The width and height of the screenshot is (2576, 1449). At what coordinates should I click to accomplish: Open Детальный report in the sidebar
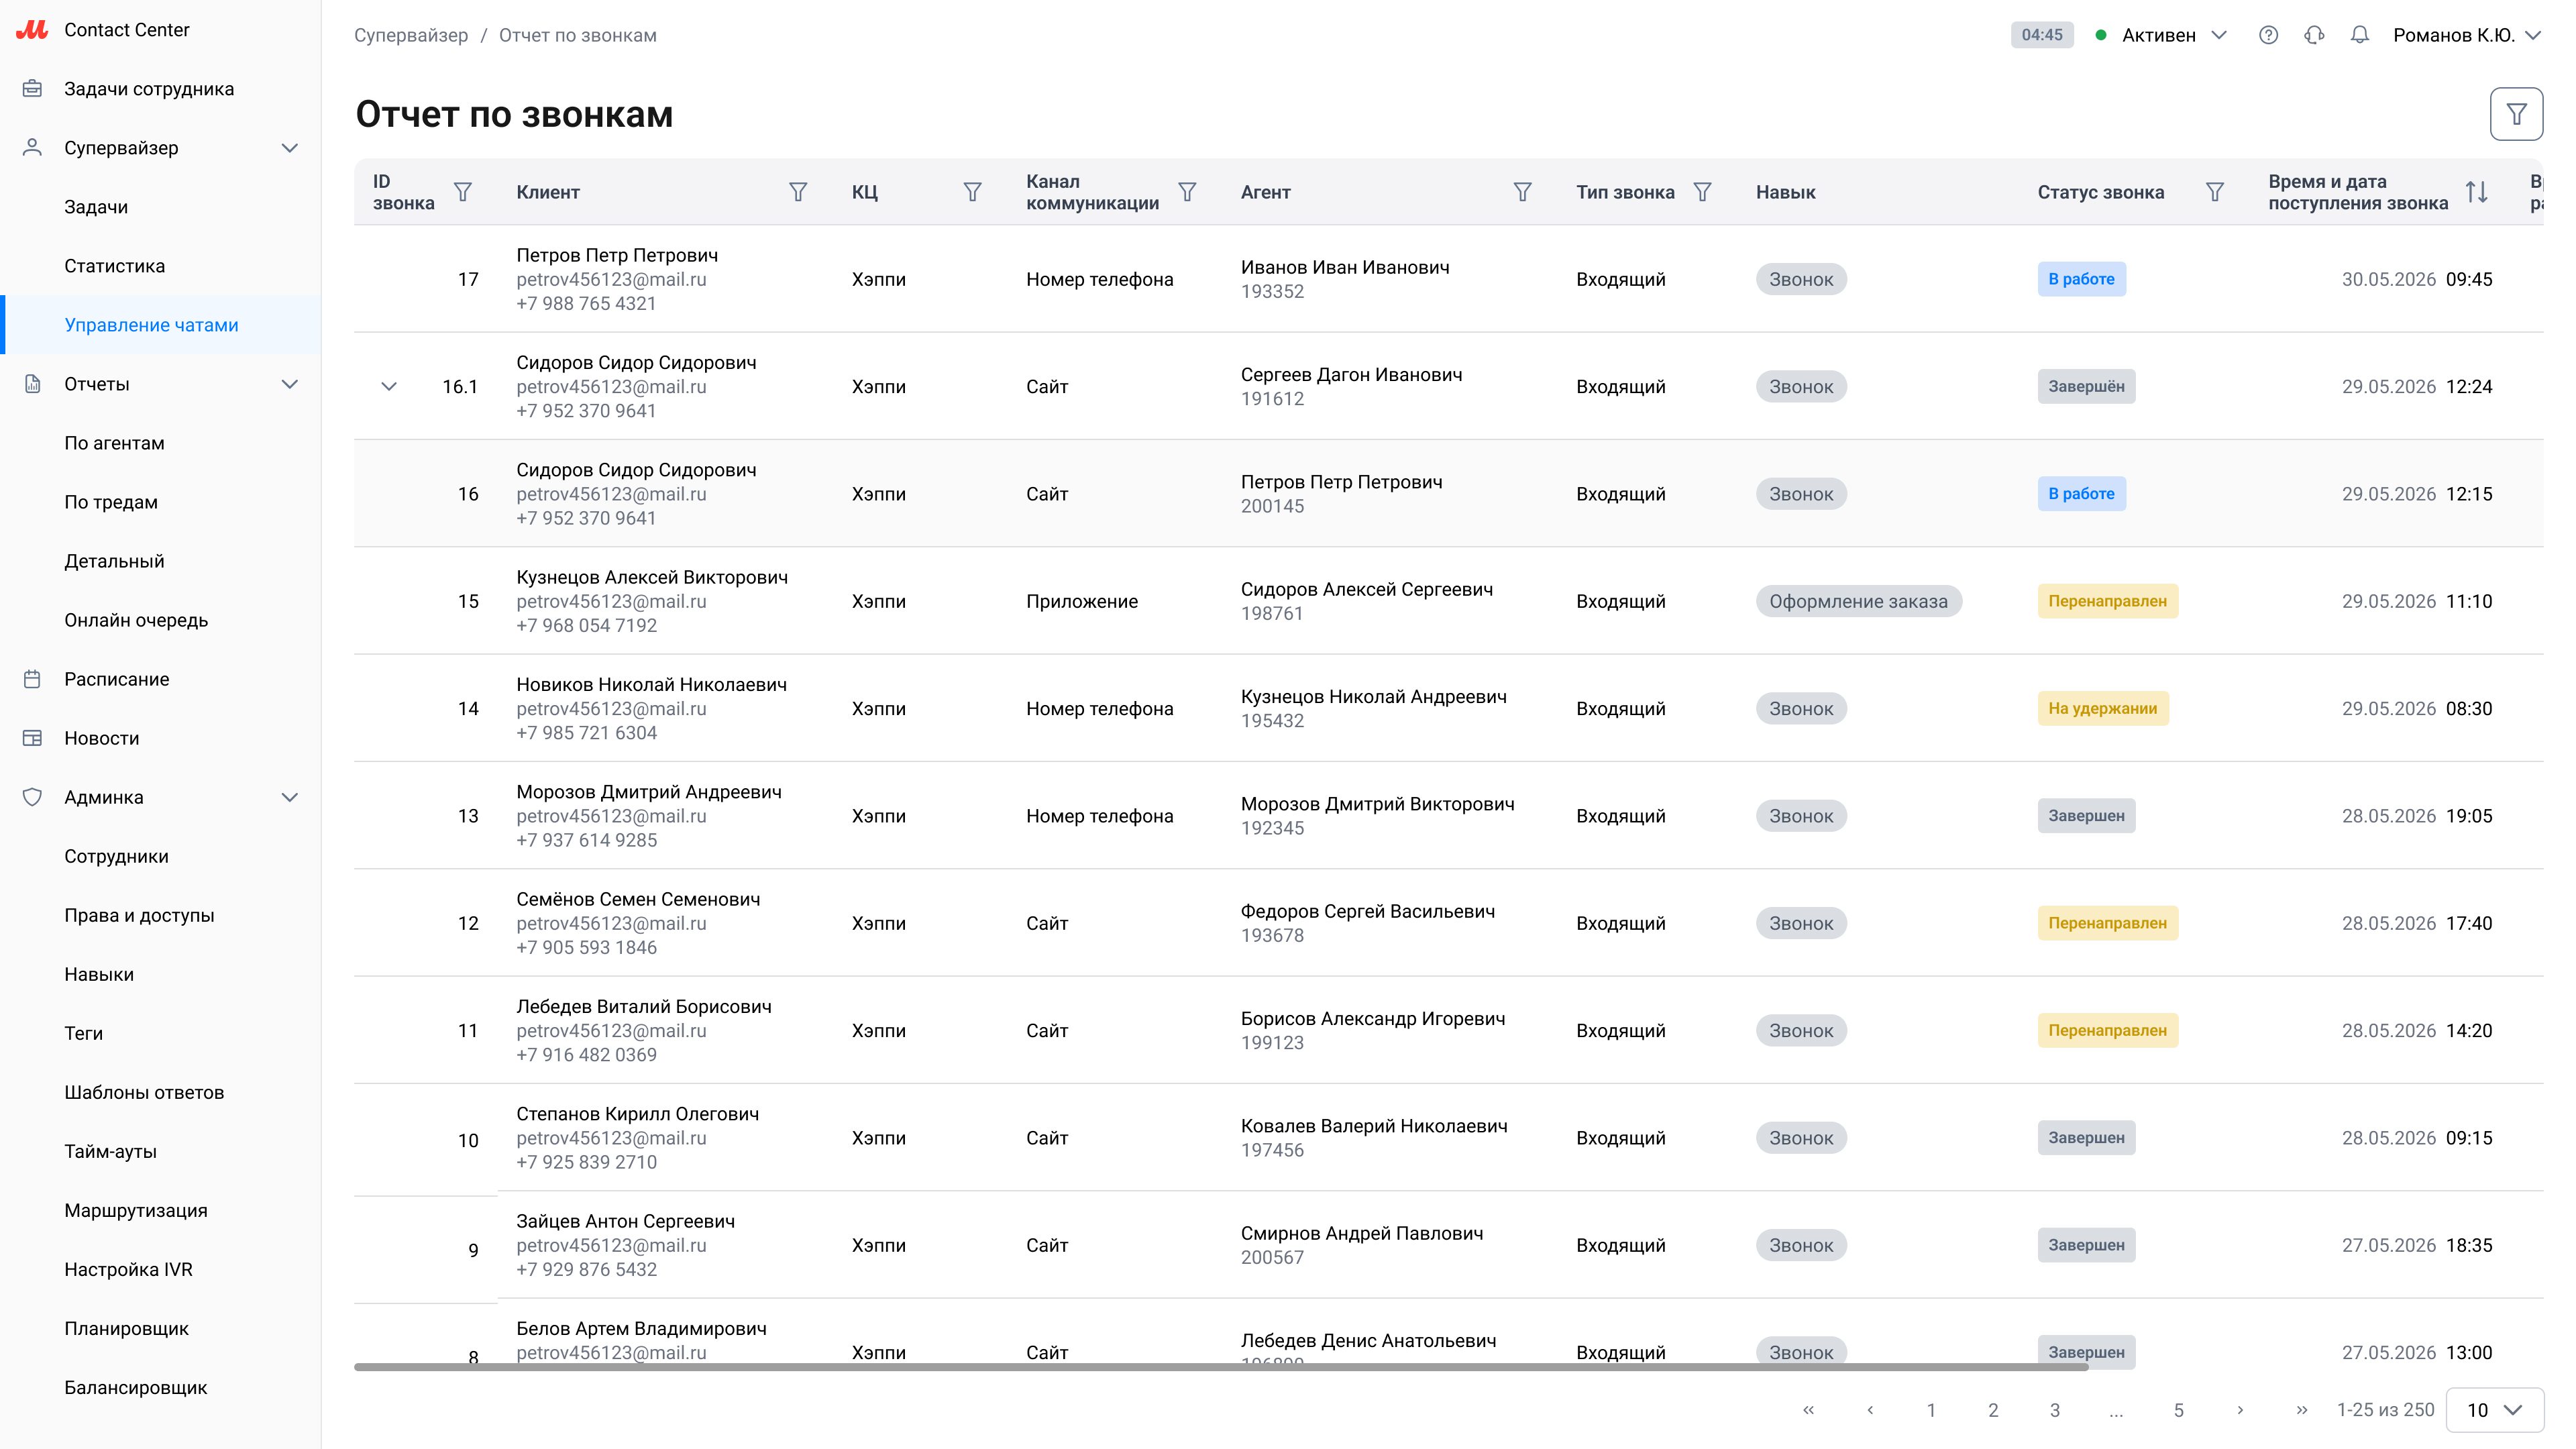114,561
